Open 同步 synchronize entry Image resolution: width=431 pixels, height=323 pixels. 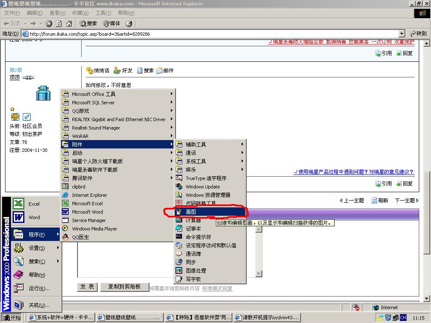tap(210, 262)
